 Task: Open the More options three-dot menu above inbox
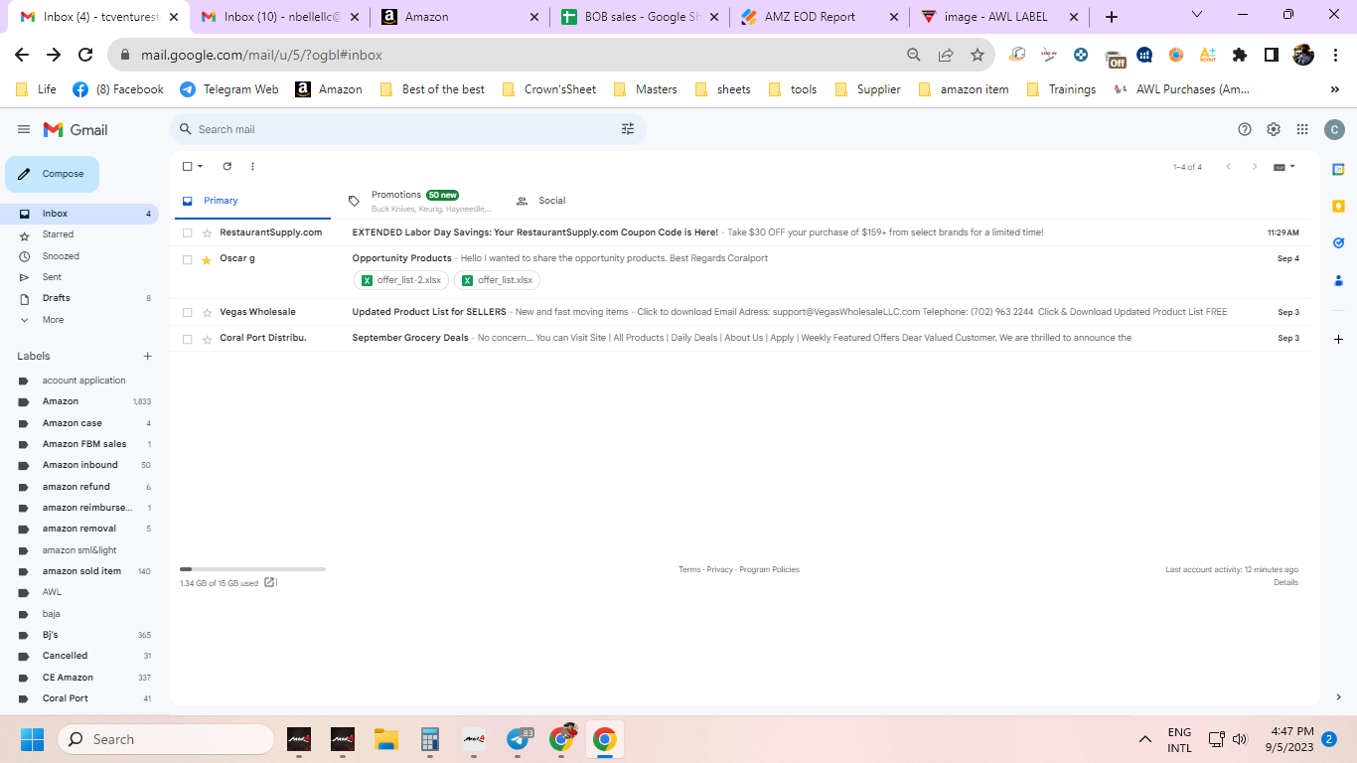(x=252, y=167)
